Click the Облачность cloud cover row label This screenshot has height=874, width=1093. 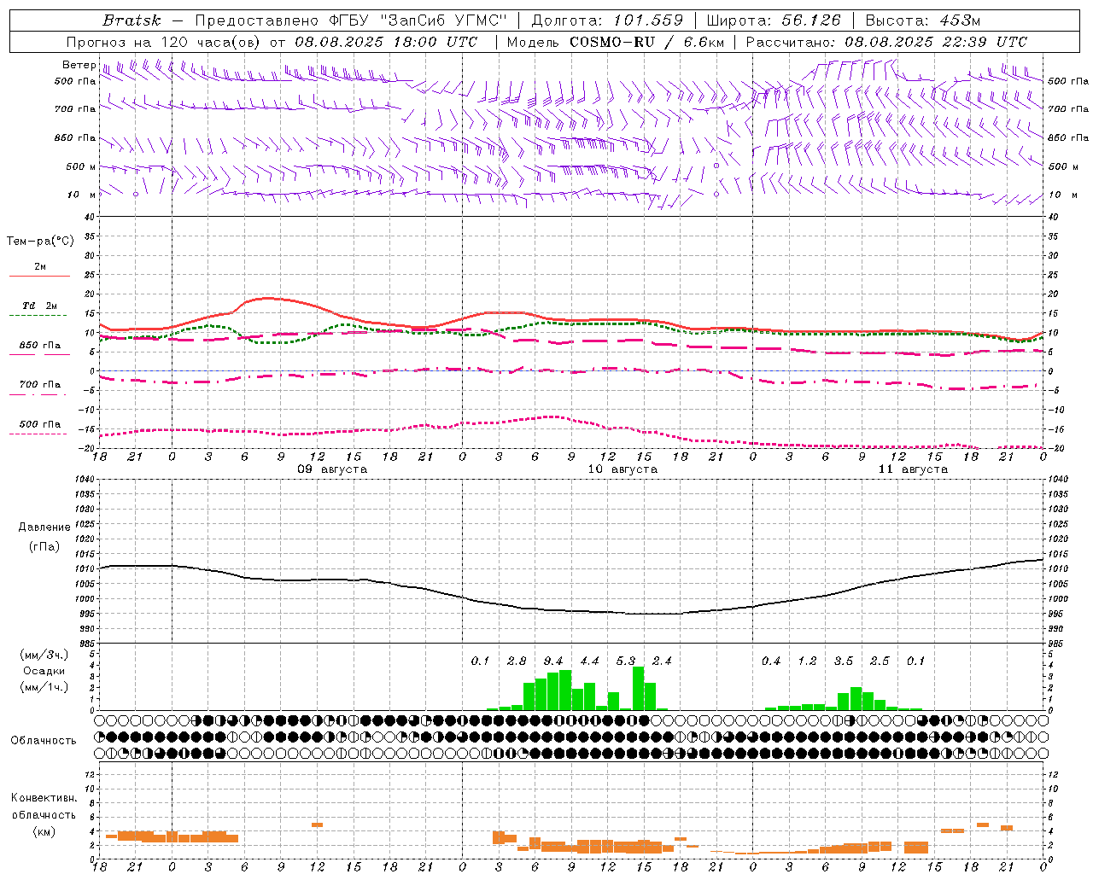coord(43,740)
